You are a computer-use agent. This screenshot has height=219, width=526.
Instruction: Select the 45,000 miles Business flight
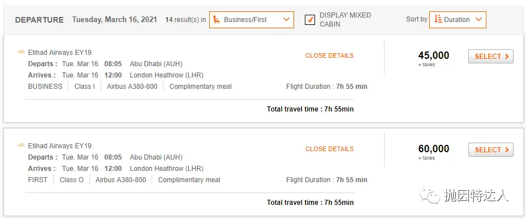491,57
